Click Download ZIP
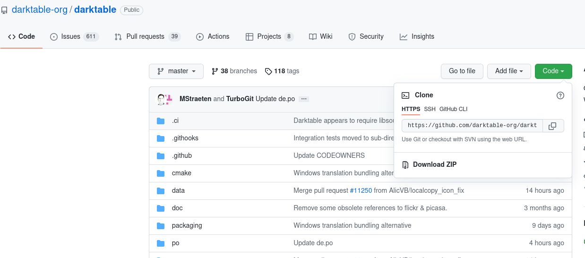Viewport: 585px width, 258px height. point(434,164)
